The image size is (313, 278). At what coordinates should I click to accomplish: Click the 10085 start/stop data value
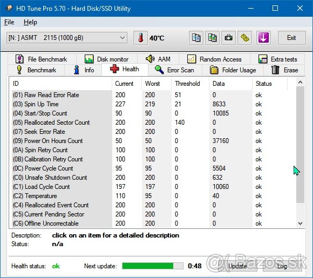(x=221, y=113)
